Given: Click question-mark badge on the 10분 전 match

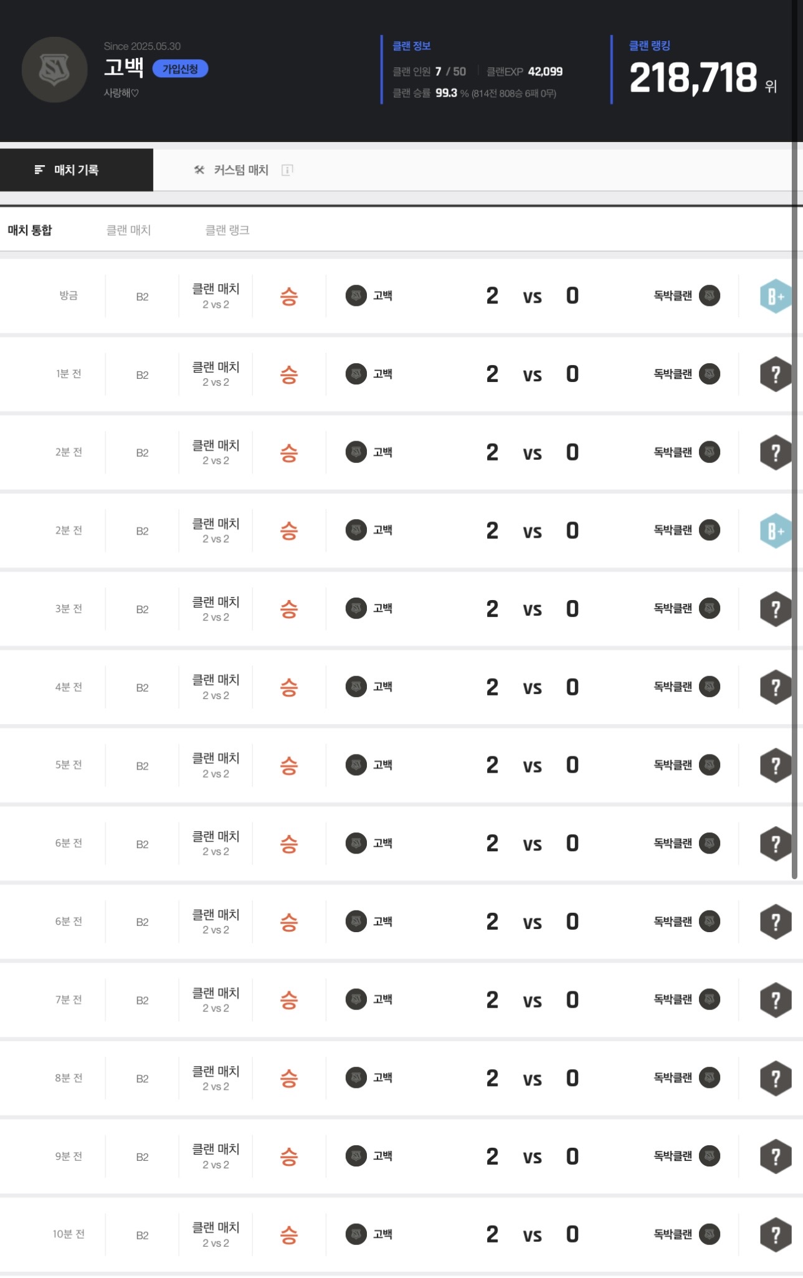Looking at the screenshot, I should (775, 1234).
